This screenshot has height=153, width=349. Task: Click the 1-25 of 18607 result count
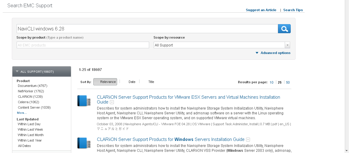(90, 70)
